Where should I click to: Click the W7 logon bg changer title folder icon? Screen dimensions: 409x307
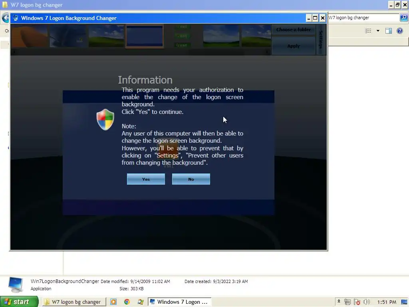[x=5, y=4]
